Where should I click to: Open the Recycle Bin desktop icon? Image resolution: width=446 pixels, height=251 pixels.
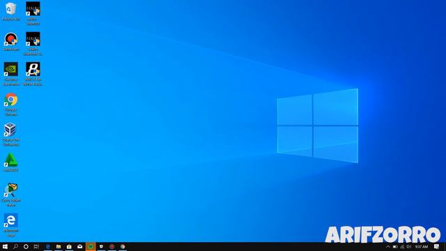[11, 11]
